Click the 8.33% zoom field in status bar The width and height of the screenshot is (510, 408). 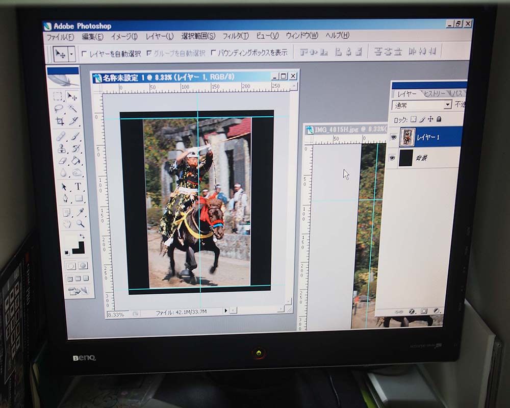116,315
